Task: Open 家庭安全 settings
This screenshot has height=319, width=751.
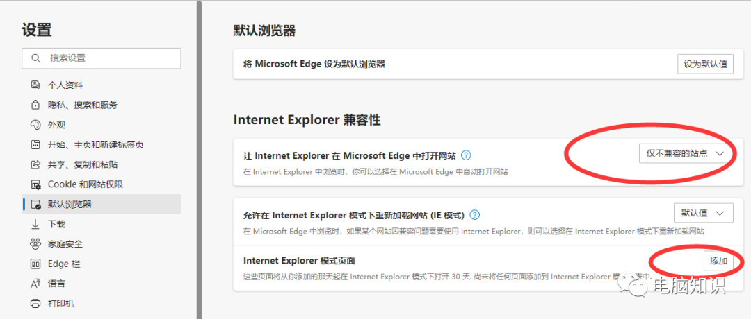Action: click(101, 244)
